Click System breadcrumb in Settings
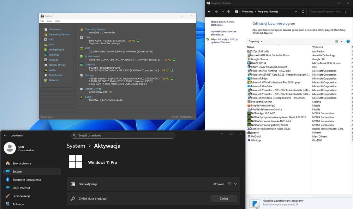 [76, 146]
